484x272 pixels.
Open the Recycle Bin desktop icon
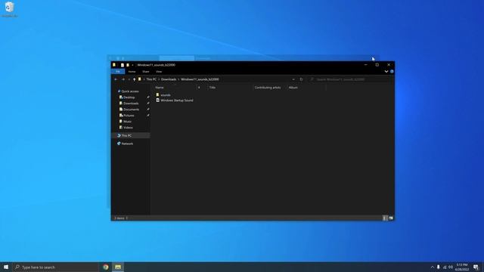point(9,9)
